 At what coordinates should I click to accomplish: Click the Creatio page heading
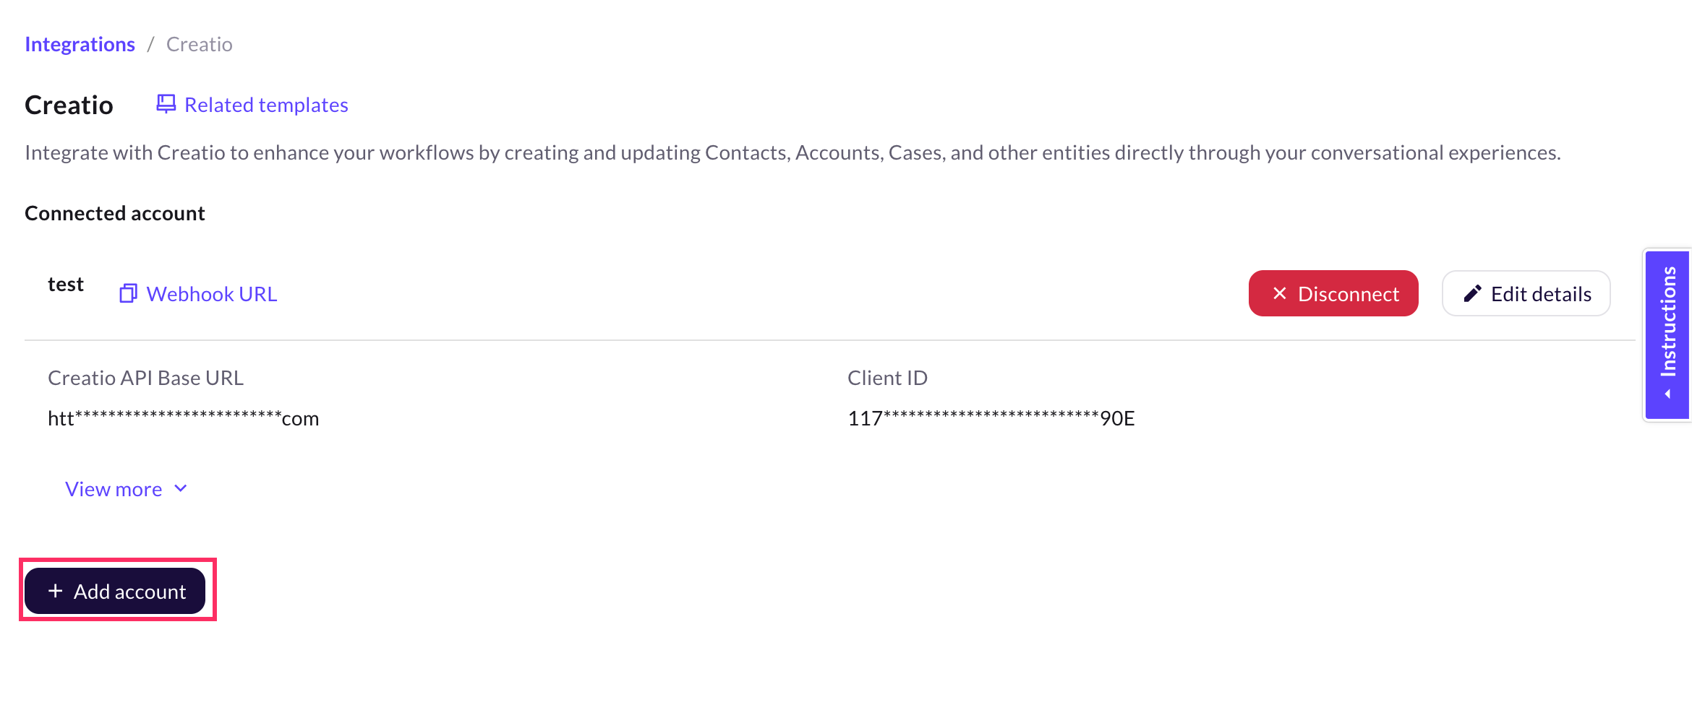pos(69,105)
